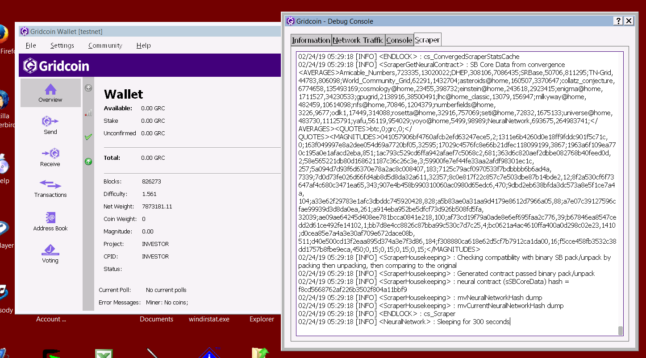Open the Community menu in Gridcoin Wallet
Screen dimensions: 646x358
105,46
